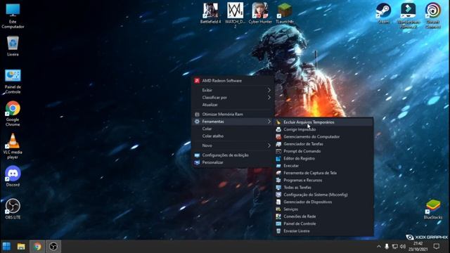Screen dimensions: 450x253
Task: Launch VLC media player shortcut
Action: coord(13,146)
